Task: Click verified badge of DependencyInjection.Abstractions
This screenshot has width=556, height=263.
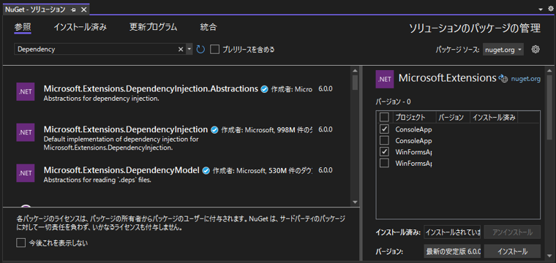Action: (x=264, y=89)
